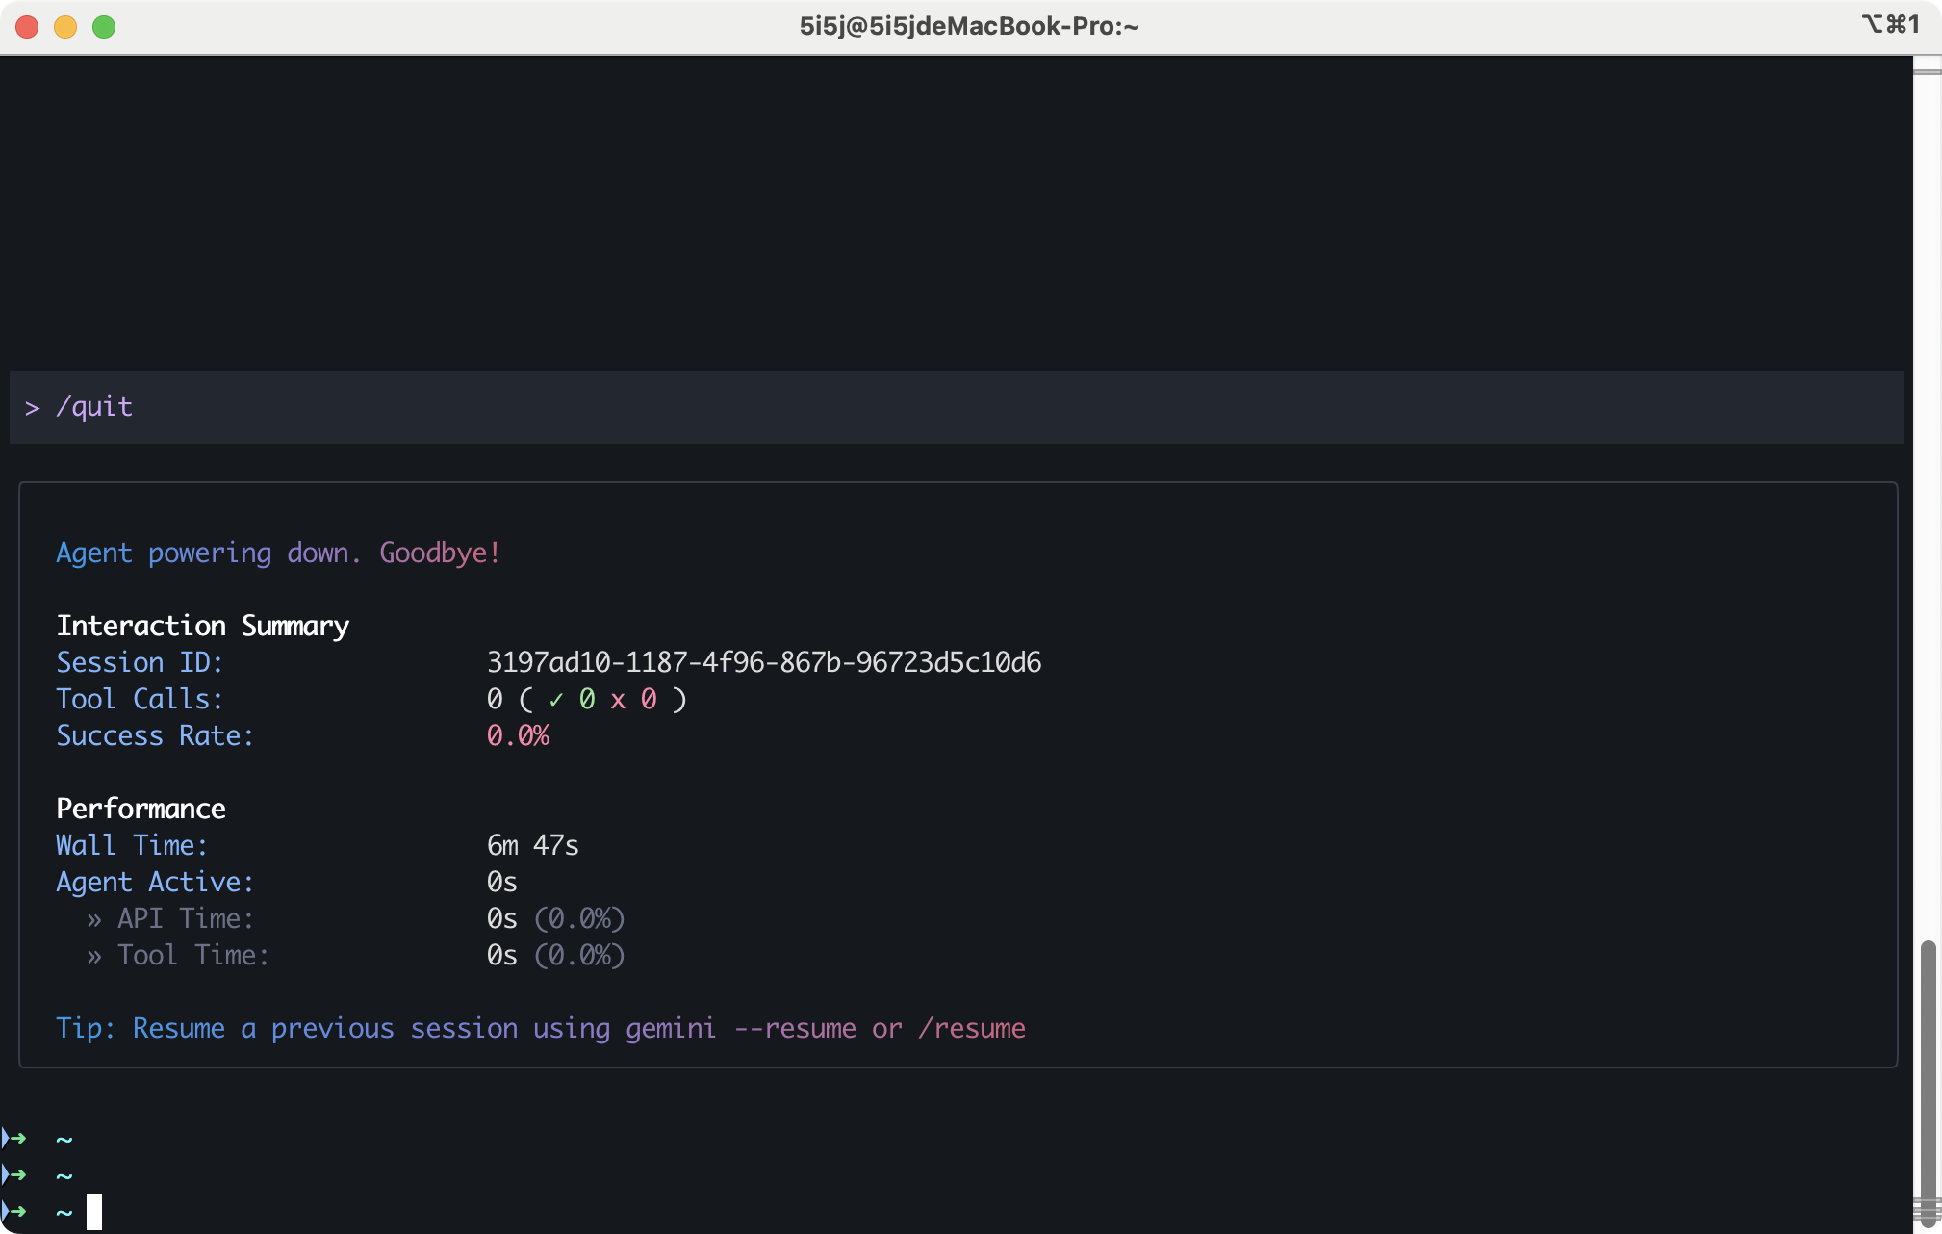Click the pink 0.0% Success Rate value

tap(518, 736)
